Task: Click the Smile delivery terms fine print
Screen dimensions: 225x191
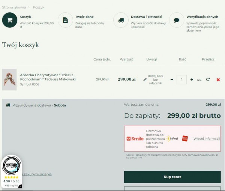Action: click(172, 156)
